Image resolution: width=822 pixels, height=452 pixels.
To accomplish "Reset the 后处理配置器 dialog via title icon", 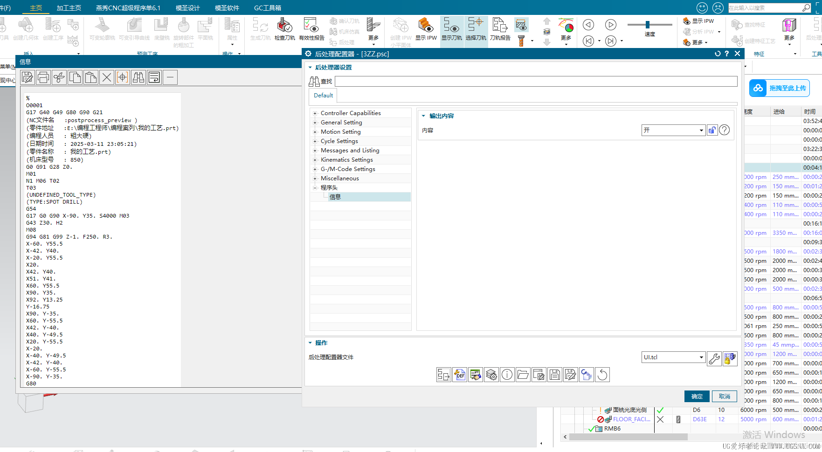I will coord(718,54).
